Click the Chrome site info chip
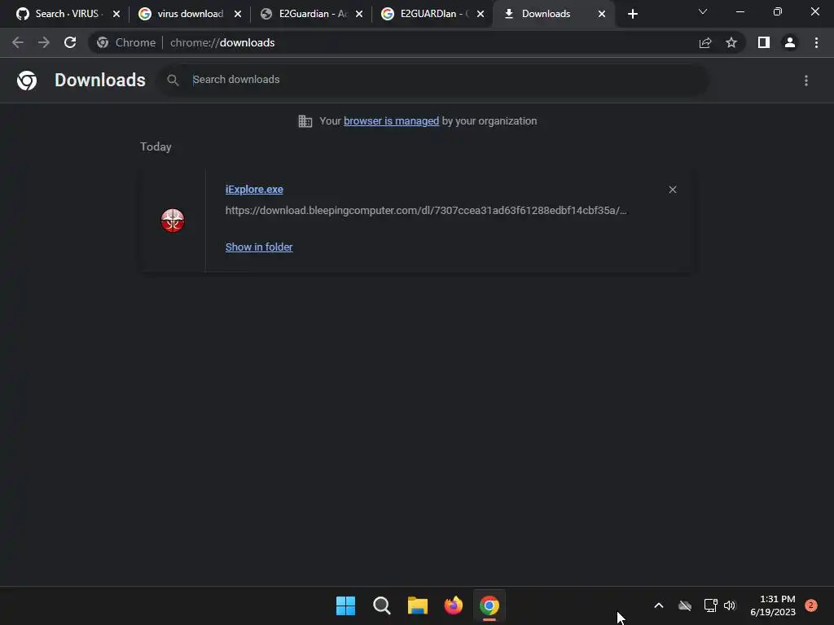 pyautogui.click(x=126, y=42)
